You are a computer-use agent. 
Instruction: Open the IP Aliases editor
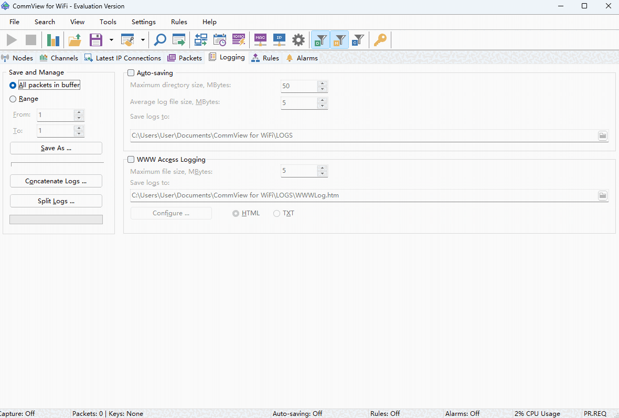click(x=279, y=39)
